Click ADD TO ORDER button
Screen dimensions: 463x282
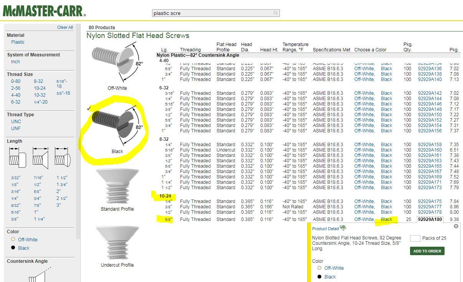pyautogui.click(x=427, y=251)
